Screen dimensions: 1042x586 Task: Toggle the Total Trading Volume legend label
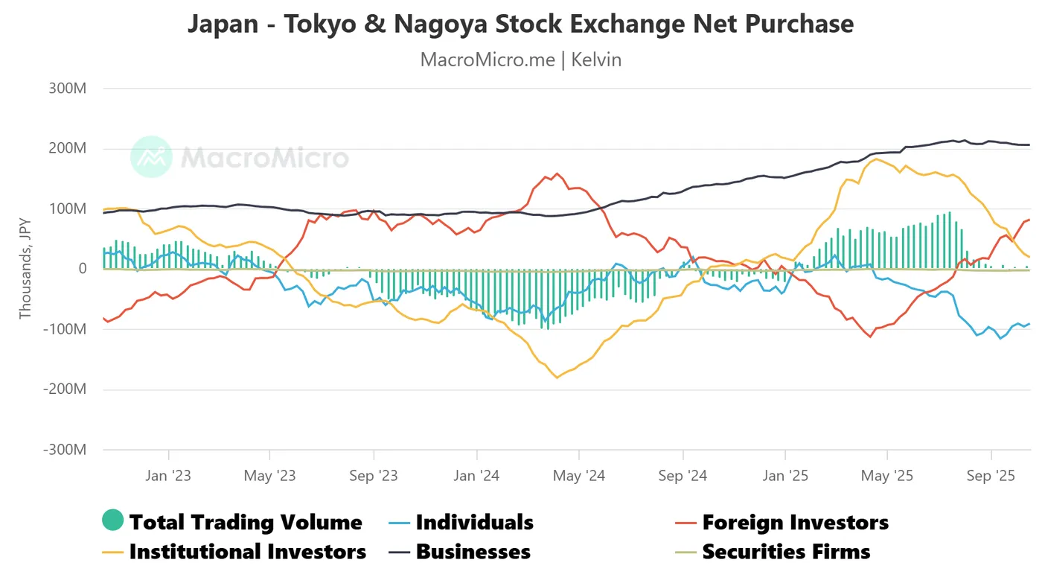point(246,523)
